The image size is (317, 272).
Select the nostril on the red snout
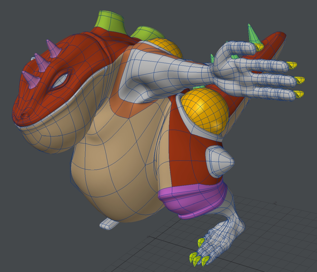pyautogui.click(x=26, y=115)
